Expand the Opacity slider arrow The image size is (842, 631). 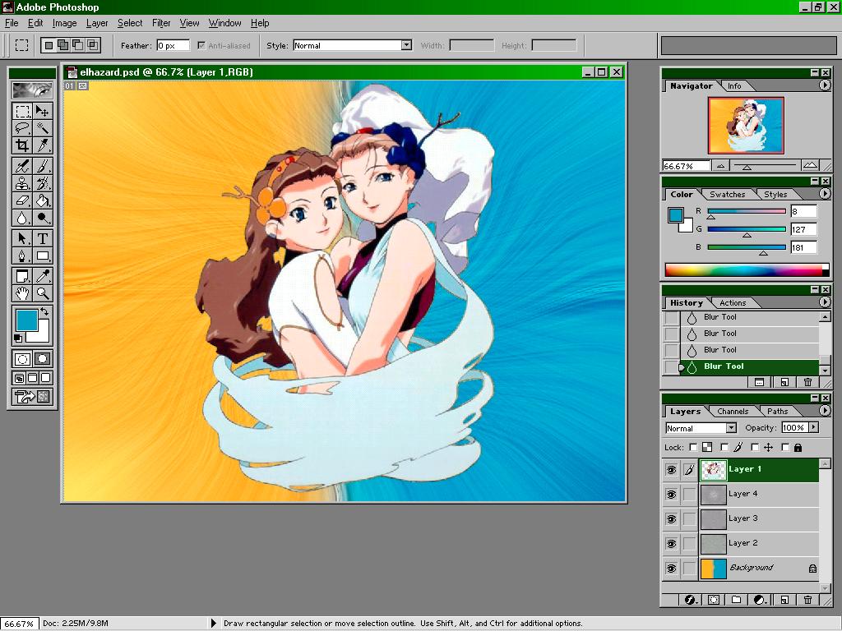click(x=813, y=428)
